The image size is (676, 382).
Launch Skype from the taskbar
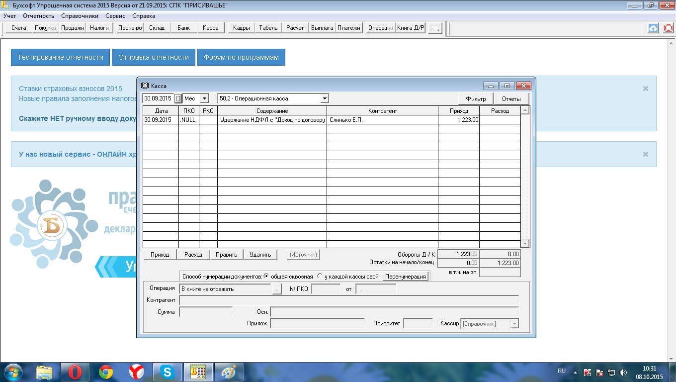[167, 372]
